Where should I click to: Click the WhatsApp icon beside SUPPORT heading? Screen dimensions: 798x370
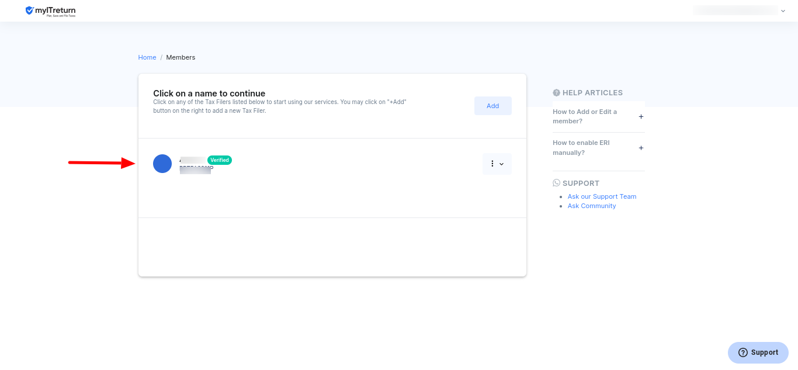click(x=556, y=183)
